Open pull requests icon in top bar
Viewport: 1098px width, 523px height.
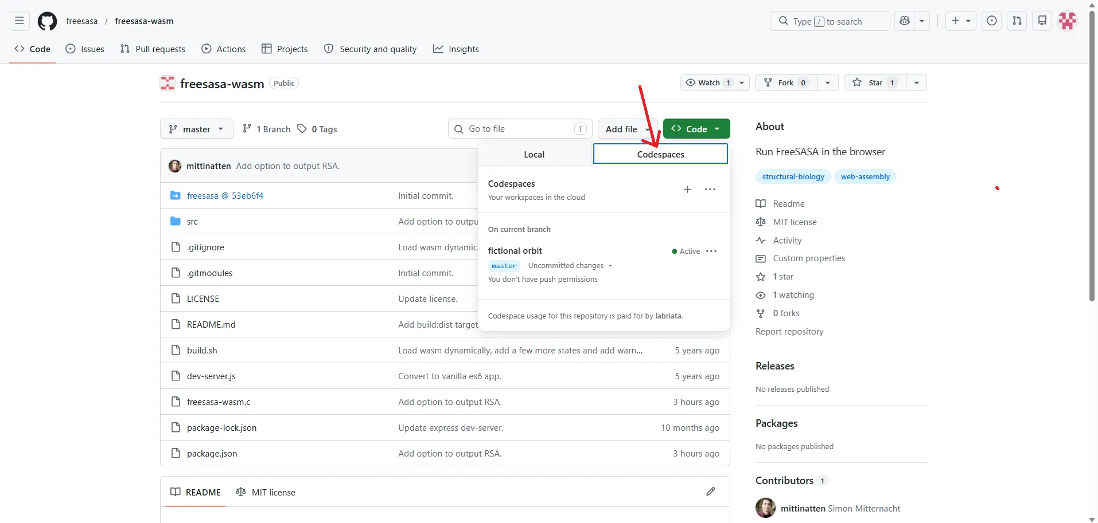point(1017,21)
